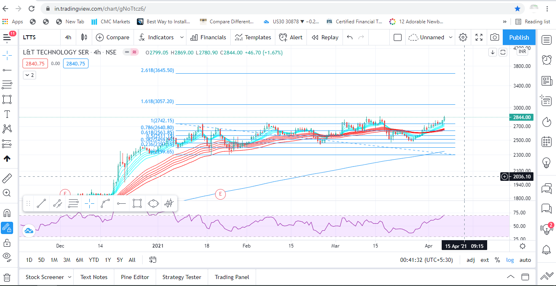
Task: Open the TradingView hamburger menu
Action: click(x=7, y=37)
